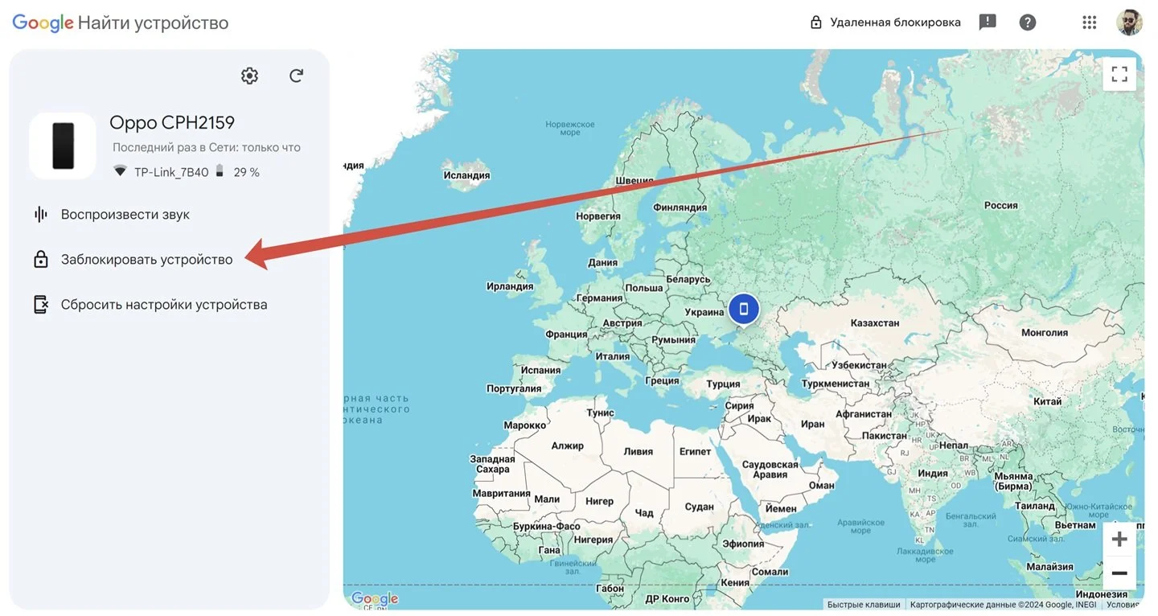Click the Саудовская Аравия label on the map
Image resolution: width=1158 pixels, height=616 pixels.
click(770, 470)
